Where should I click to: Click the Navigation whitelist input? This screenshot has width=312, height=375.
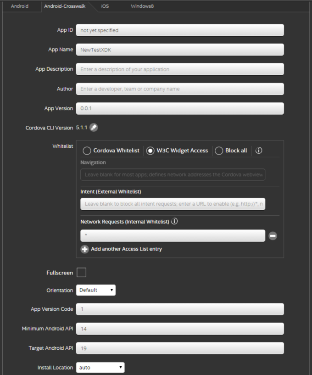click(173, 174)
